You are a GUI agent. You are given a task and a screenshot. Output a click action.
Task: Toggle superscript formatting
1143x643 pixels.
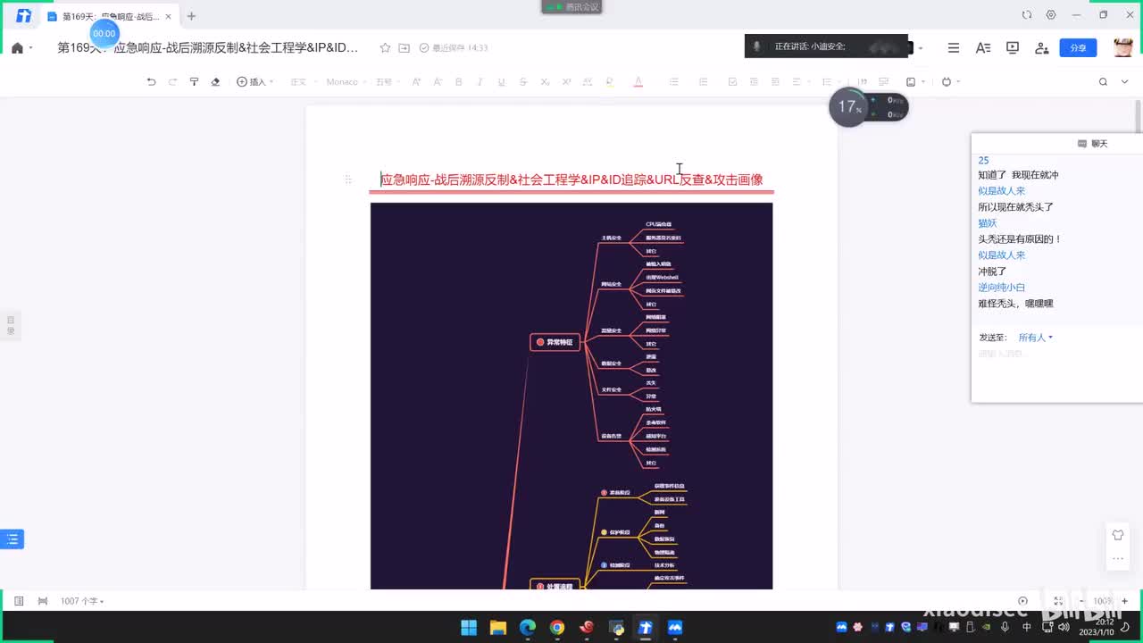pos(566,82)
